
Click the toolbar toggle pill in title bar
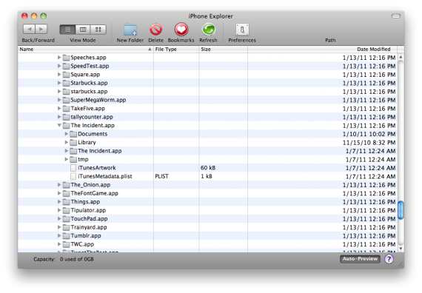click(x=395, y=16)
